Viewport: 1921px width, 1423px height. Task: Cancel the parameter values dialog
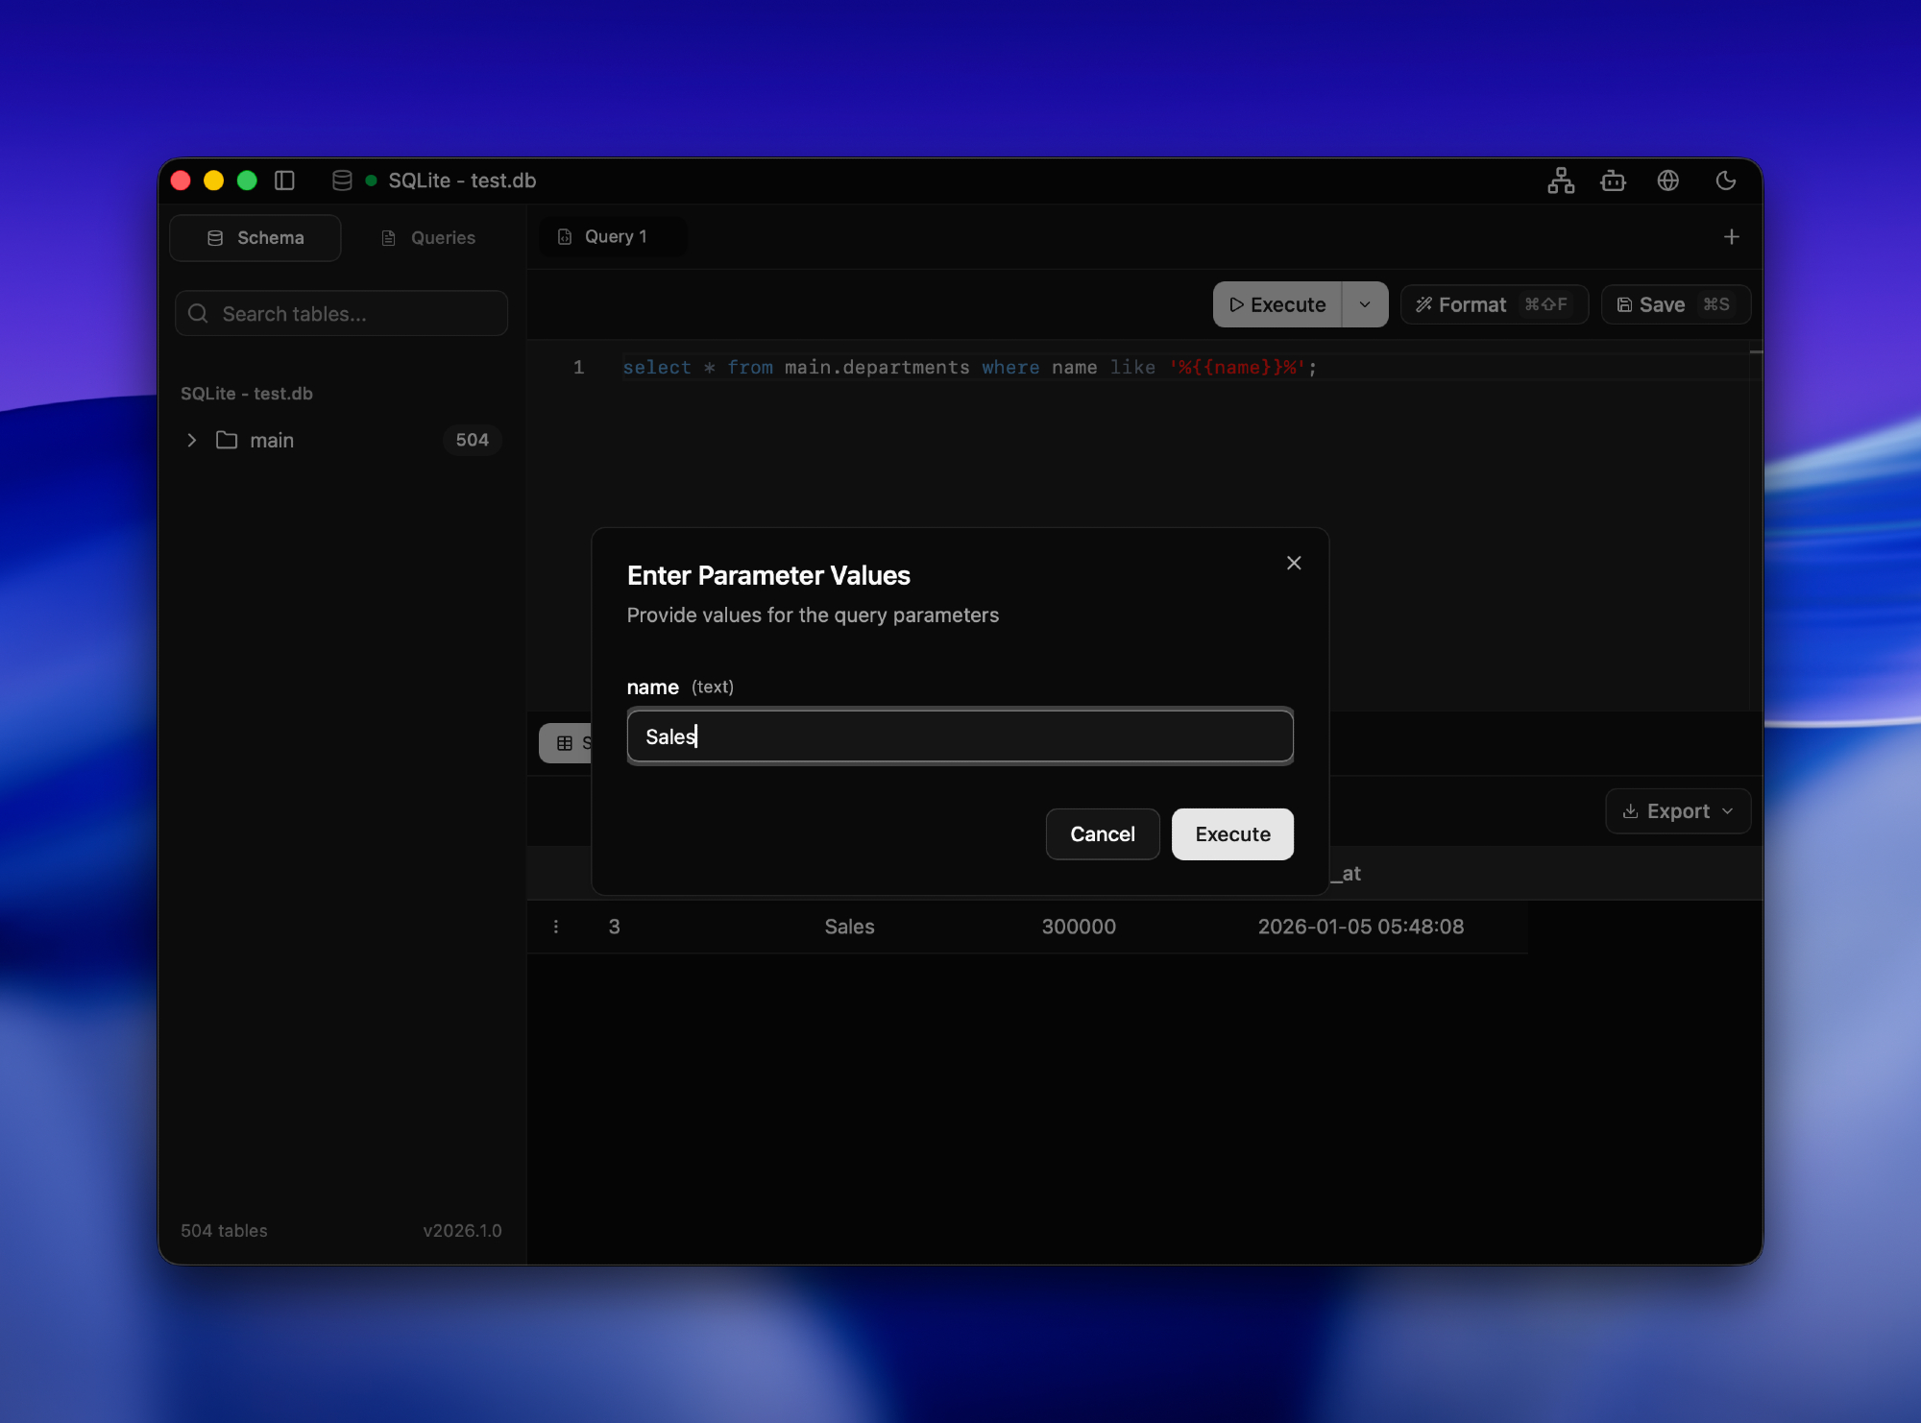pyautogui.click(x=1102, y=834)
